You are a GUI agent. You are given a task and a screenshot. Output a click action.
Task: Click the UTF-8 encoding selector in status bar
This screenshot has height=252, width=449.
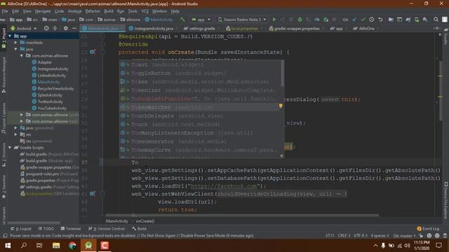point(361,236)
